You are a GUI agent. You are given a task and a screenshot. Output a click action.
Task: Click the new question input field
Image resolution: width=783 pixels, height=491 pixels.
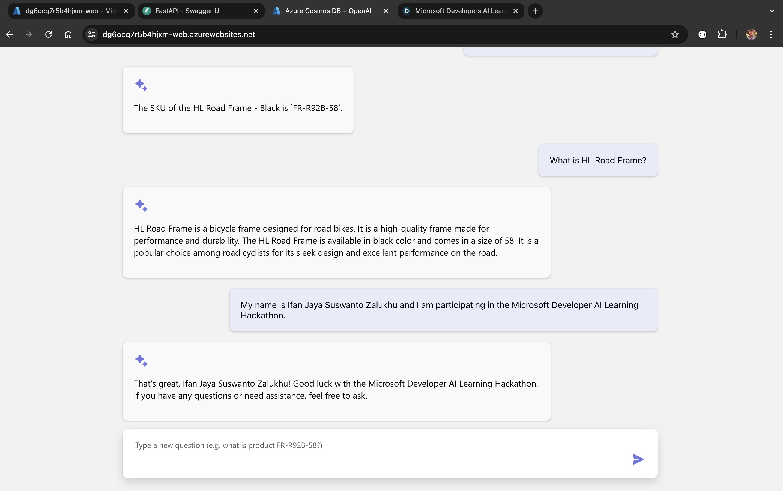point(373,445)
